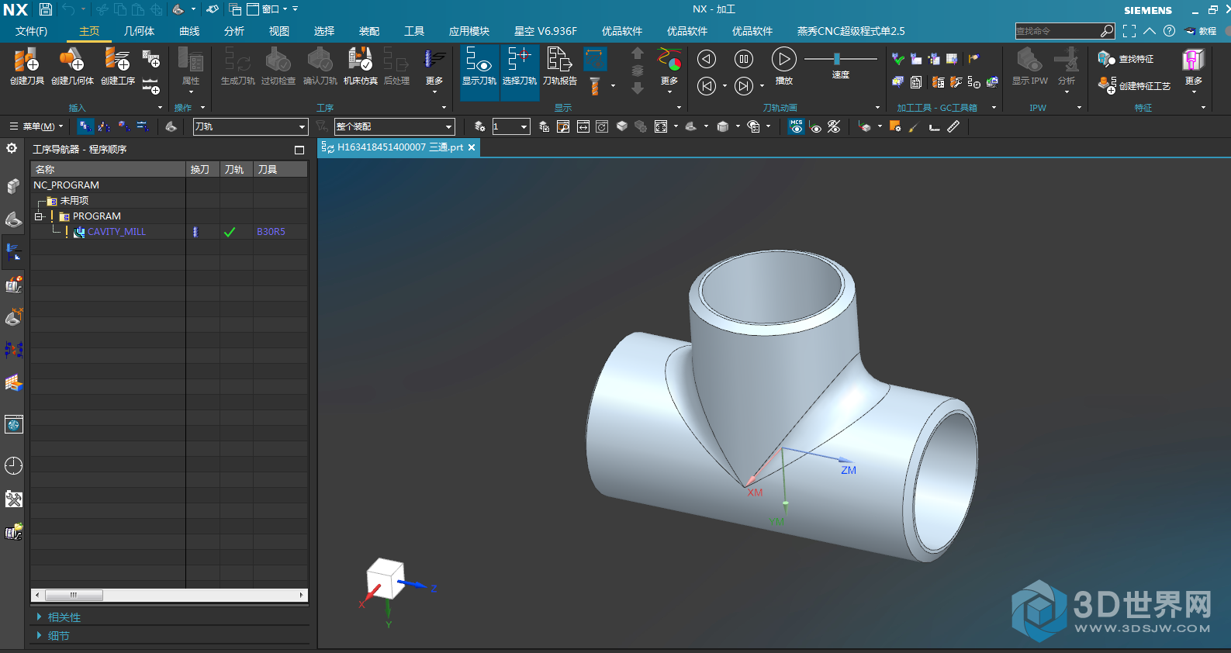The height and width of the screenshot is (653, 1231).
Task: Click the Play (播放) tool path button
Action: tap(784, 65)
